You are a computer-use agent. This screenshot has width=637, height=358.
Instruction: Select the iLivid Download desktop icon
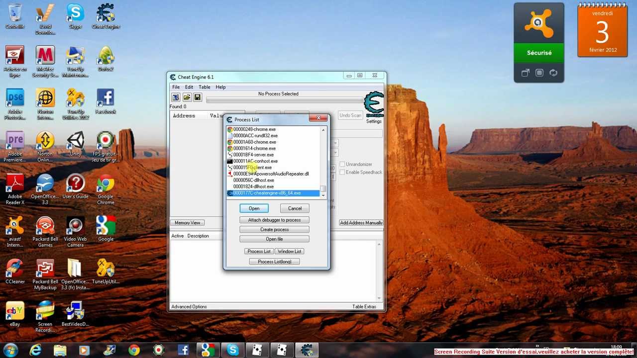[45, 19]
